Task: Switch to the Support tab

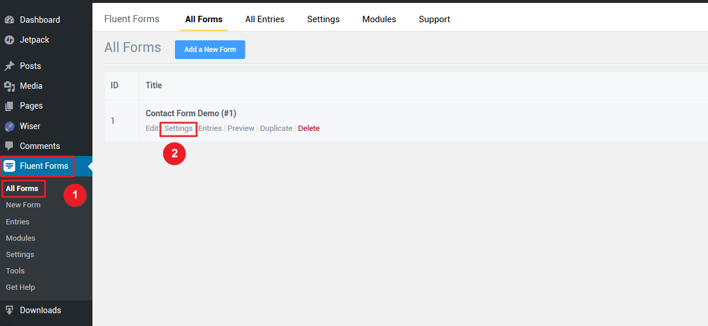Action: click(434, 19)
